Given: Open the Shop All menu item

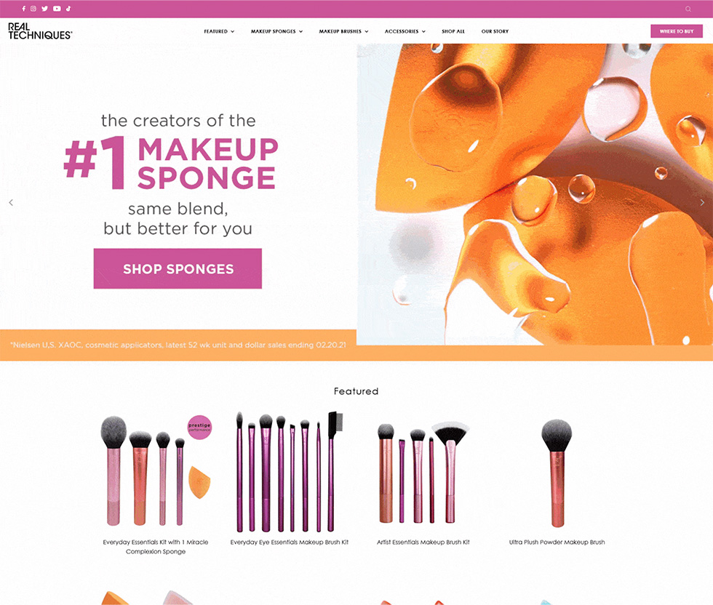Looking at the screenshot, I should [453, 31].
